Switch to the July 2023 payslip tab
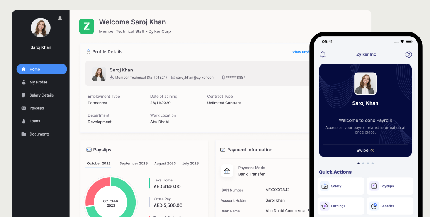Image resolution: width=430 pixels, height=217 pixels. point(190,163)
